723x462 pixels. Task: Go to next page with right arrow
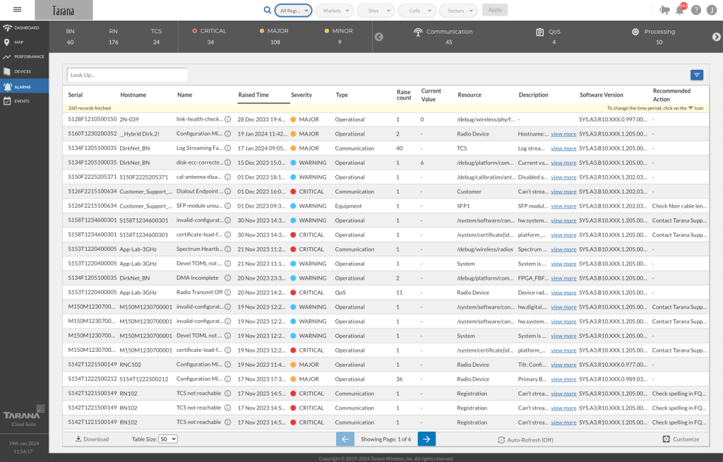coord(426,439)
